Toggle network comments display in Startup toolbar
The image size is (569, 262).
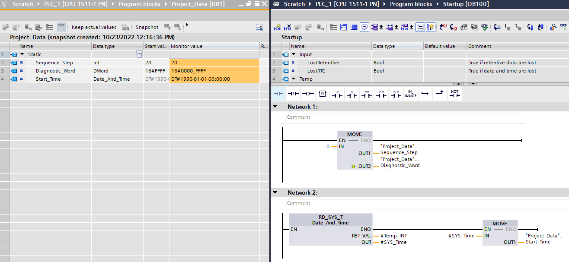click(x=364, y=27)
